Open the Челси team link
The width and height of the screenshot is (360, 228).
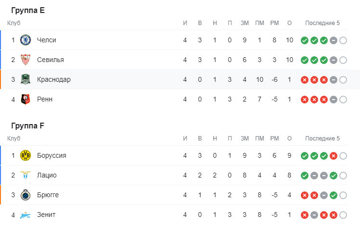tap(46, 40)
